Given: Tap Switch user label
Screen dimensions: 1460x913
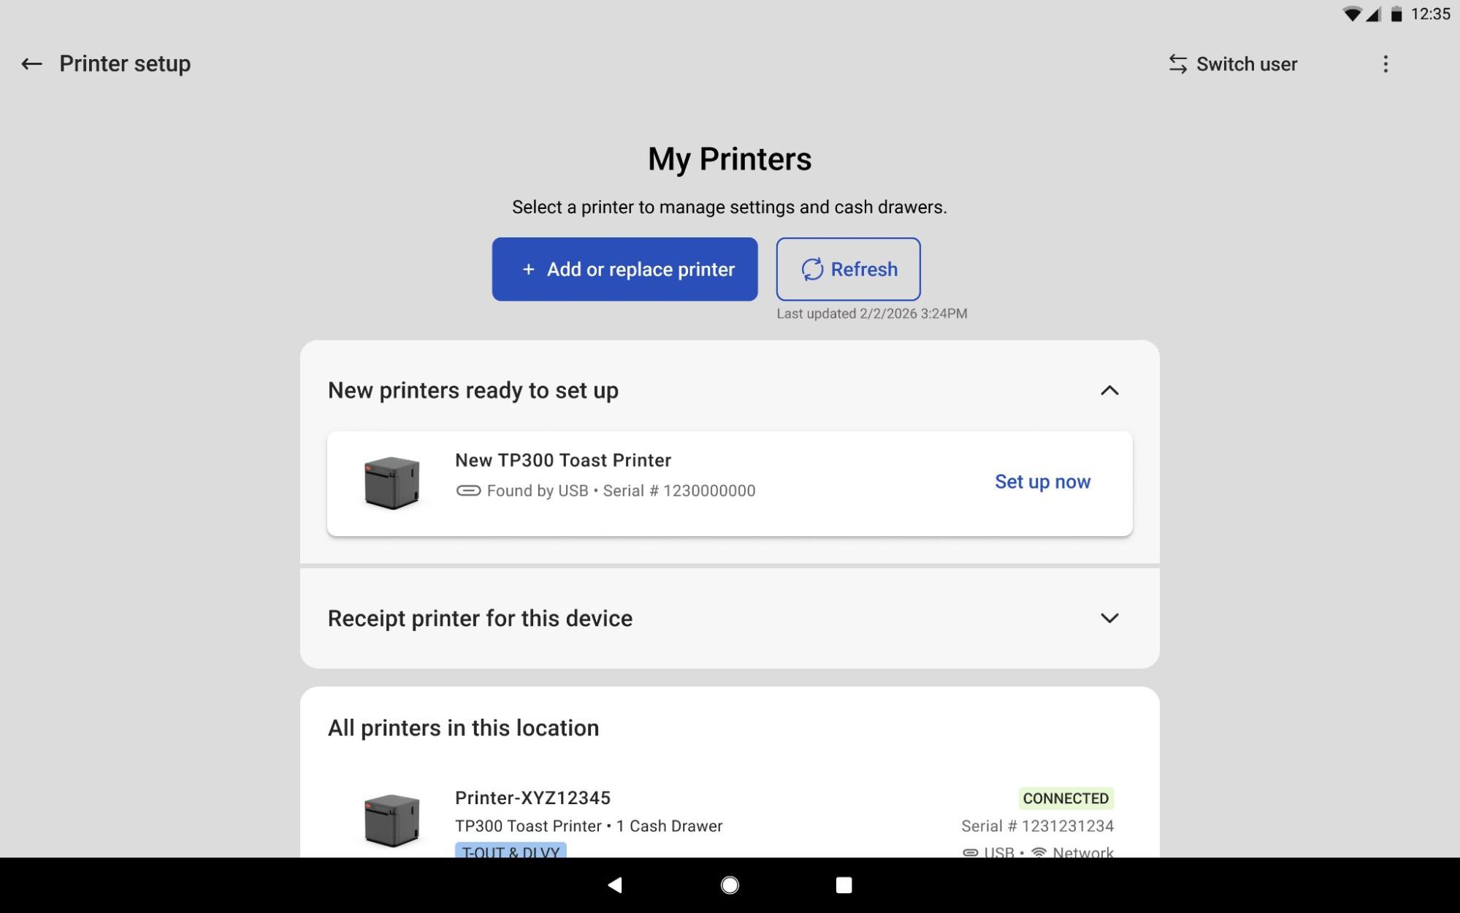Looking at the screenshot, I should click(1246, 64).
